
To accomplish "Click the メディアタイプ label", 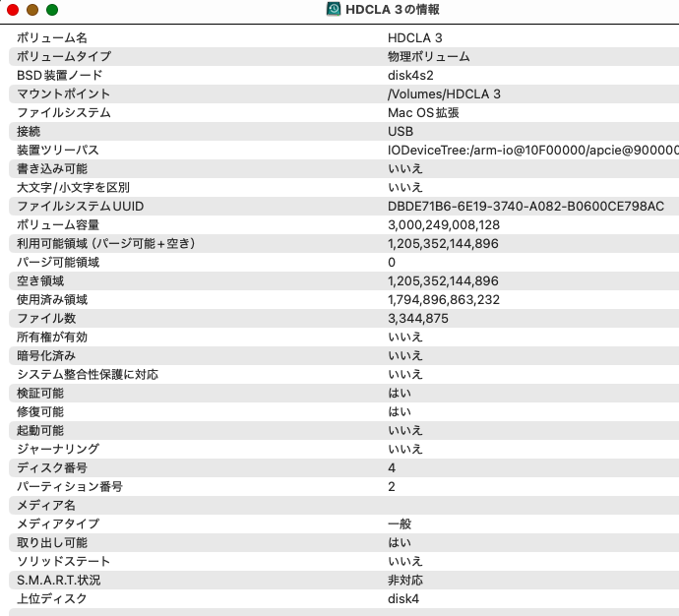I will pyautogui.click(x=58, y=524).
